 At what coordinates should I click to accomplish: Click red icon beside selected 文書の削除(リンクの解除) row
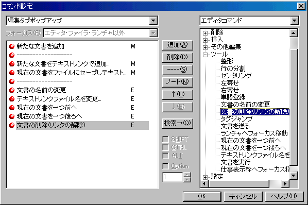12,125
